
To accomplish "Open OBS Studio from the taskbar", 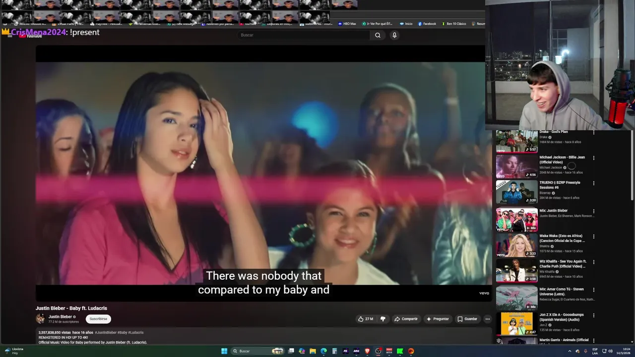I will (378, 351).
